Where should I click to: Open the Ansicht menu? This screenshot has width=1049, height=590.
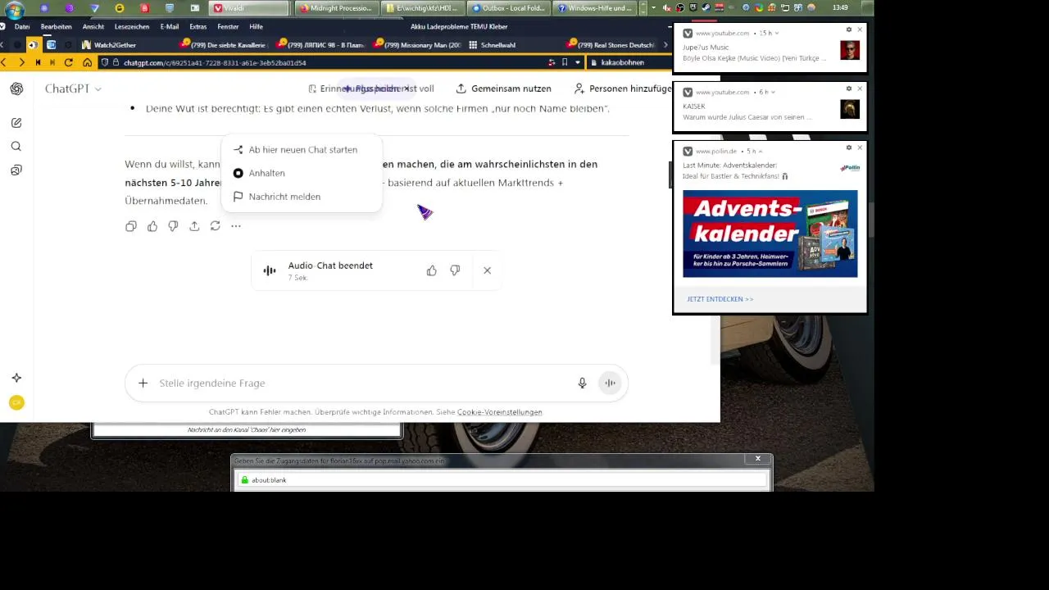tap(93, 26)
